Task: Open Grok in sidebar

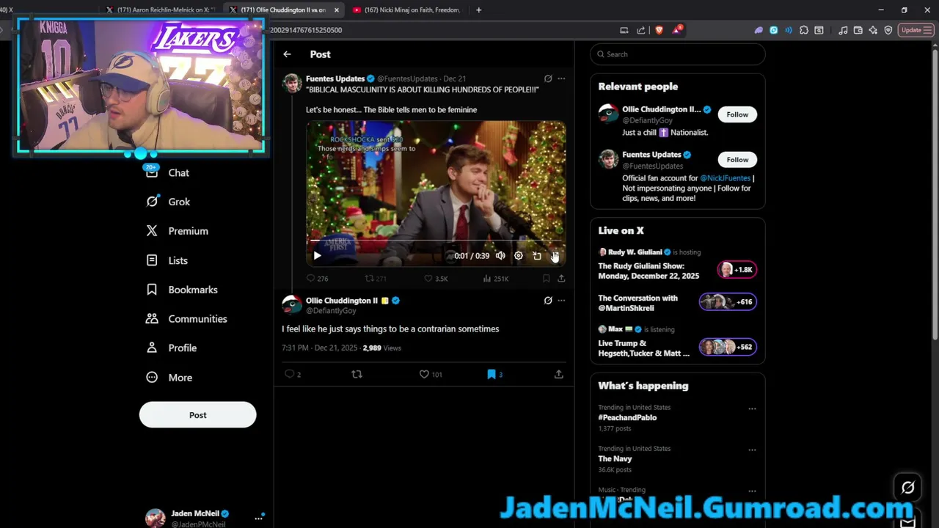Action: [167, 202]
